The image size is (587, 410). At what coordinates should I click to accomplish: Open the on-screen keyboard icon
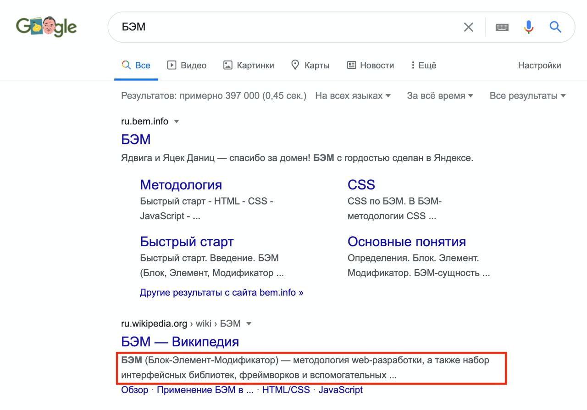click(502, 28)
